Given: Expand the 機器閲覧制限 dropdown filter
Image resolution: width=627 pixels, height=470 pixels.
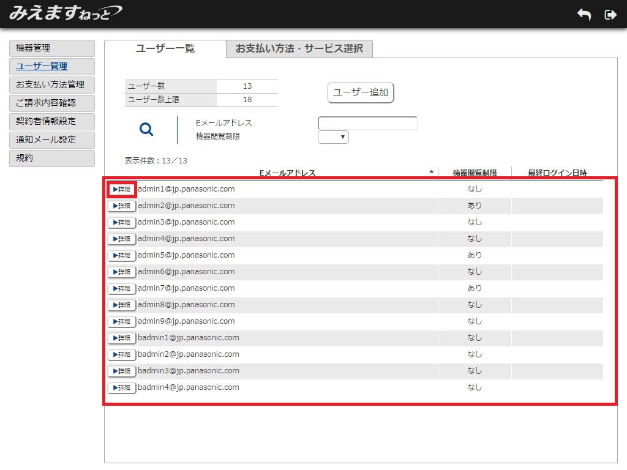Looking at the screenshot, I should pos(333,137).
